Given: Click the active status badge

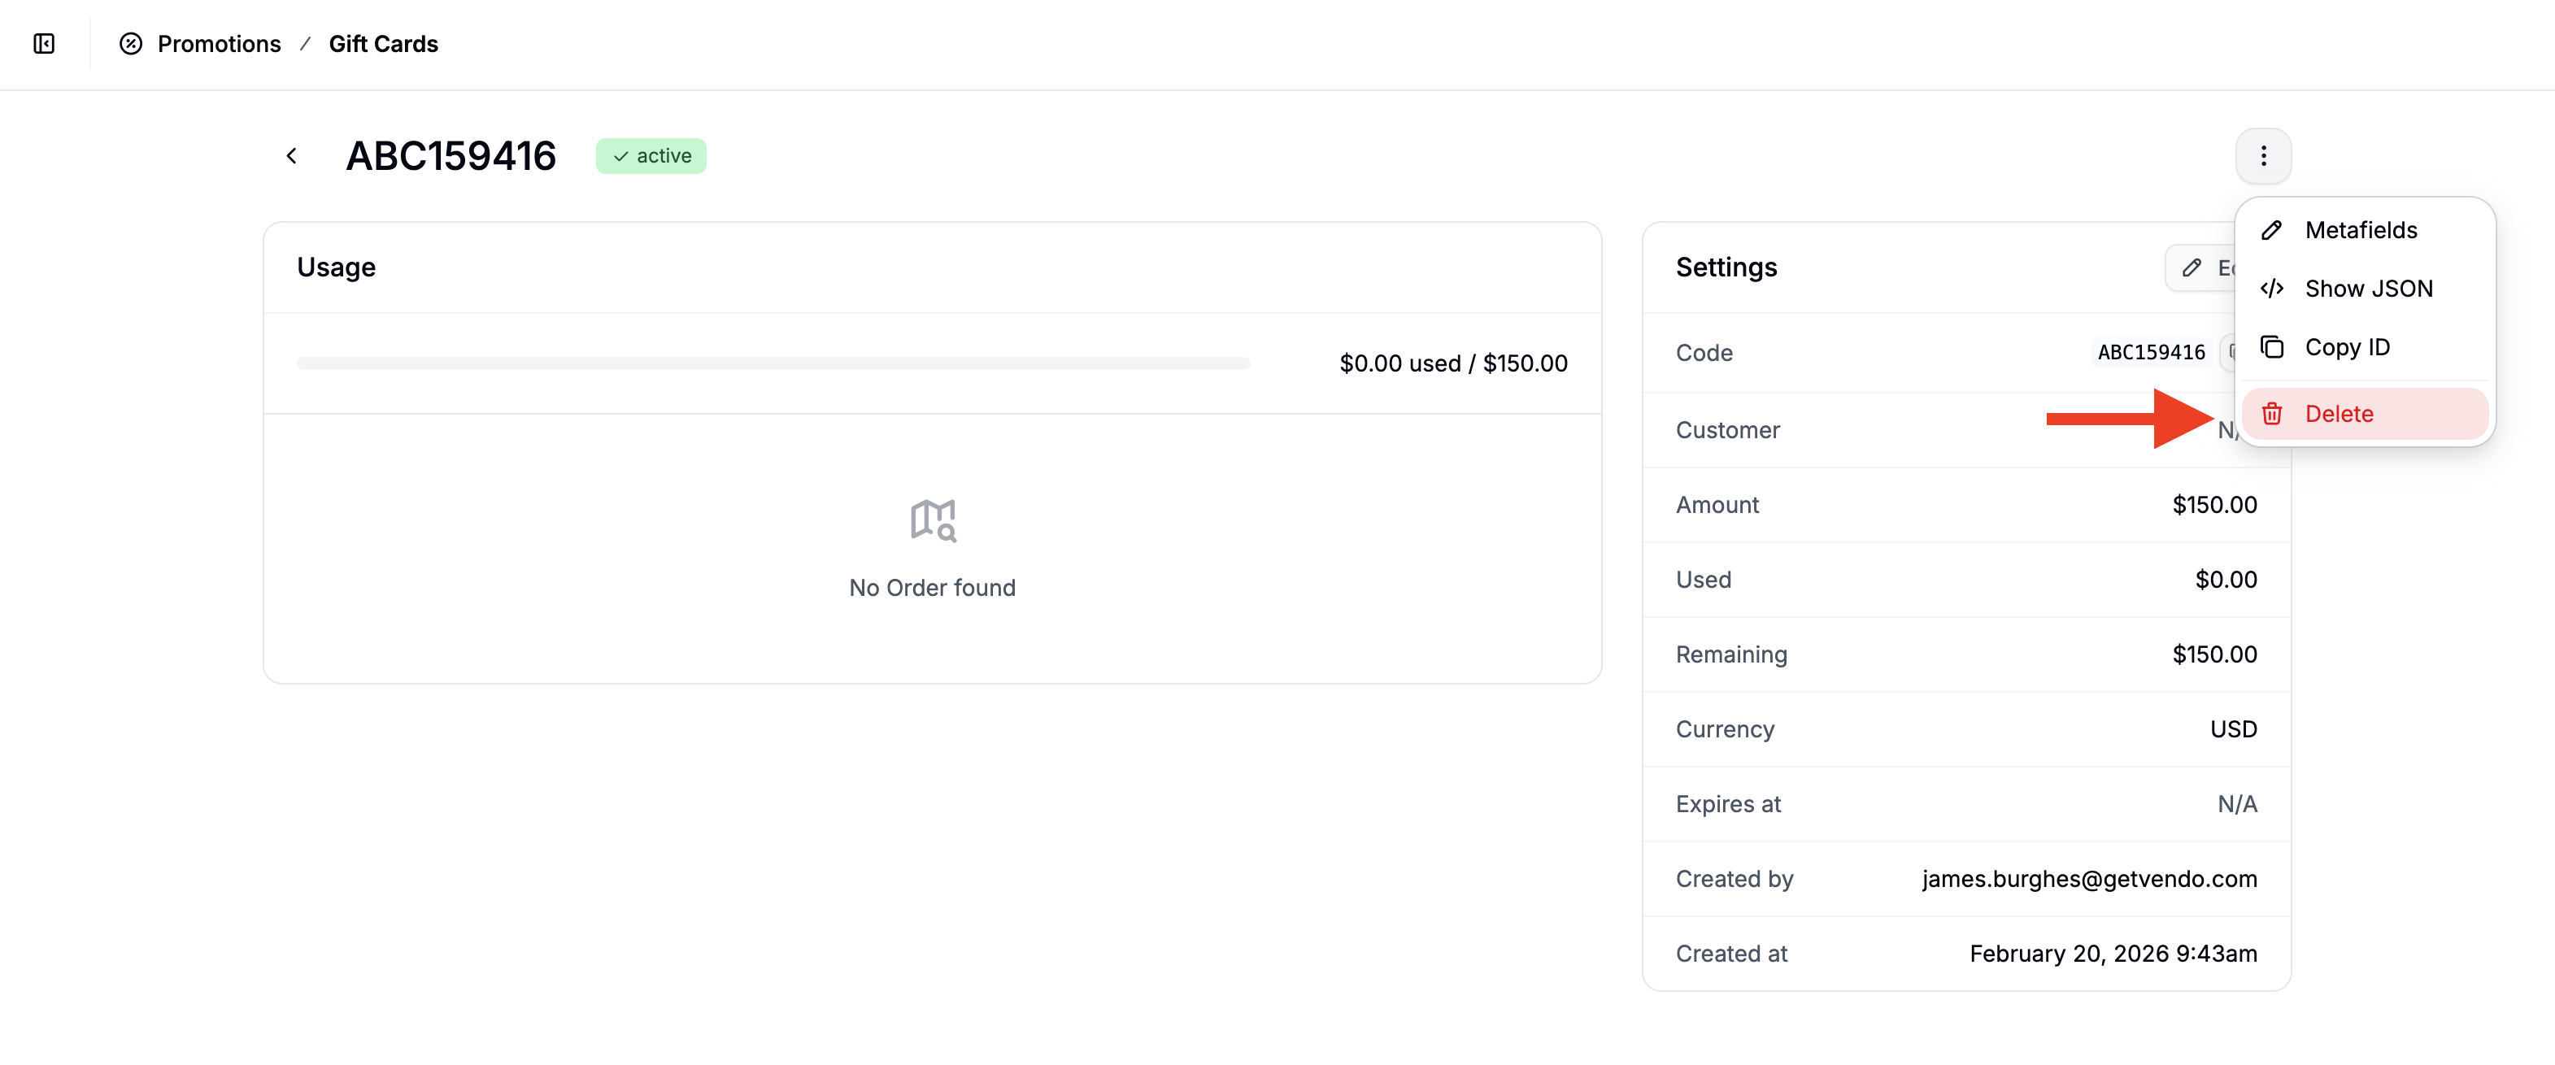Looking at the screenshot, I should coord(651,155).
